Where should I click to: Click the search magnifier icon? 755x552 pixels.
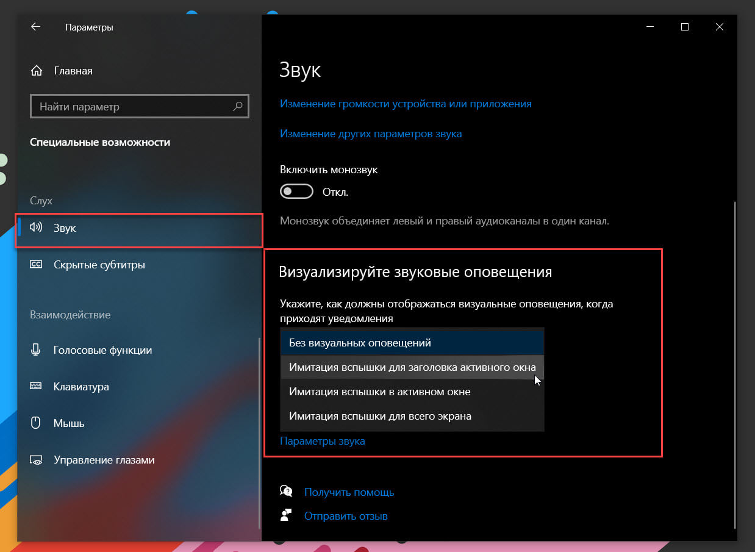(237, 107)
